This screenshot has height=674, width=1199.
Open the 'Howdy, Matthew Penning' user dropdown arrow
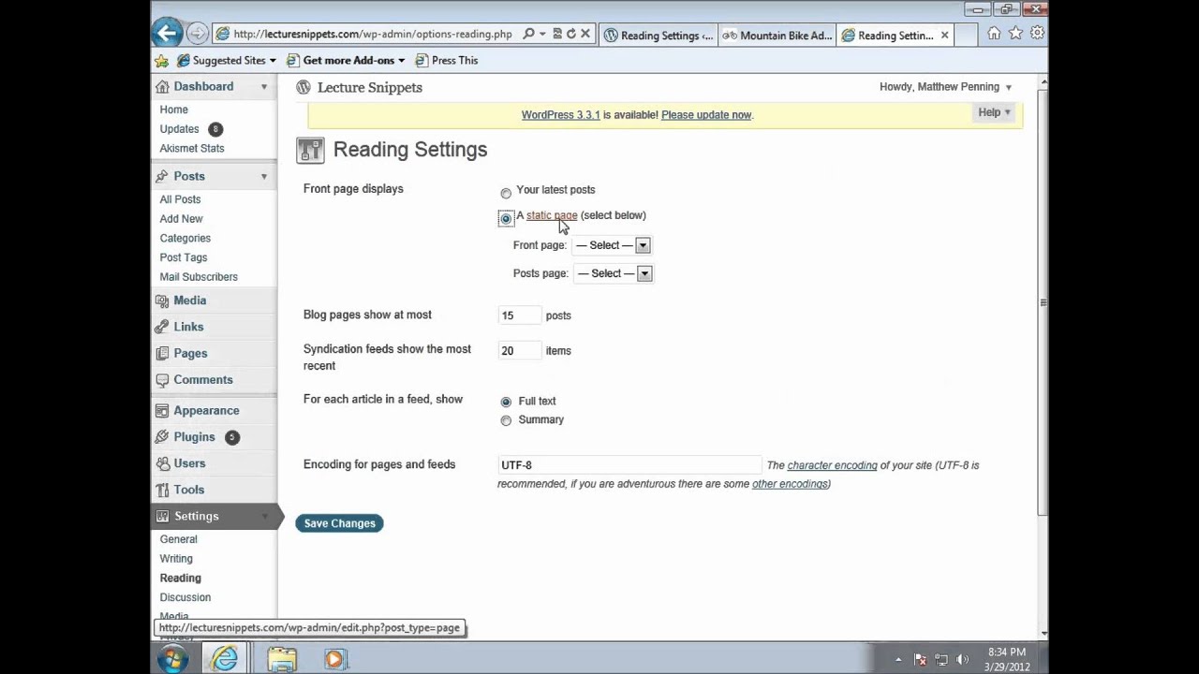pyautogui.click(x=1009, y=87)
